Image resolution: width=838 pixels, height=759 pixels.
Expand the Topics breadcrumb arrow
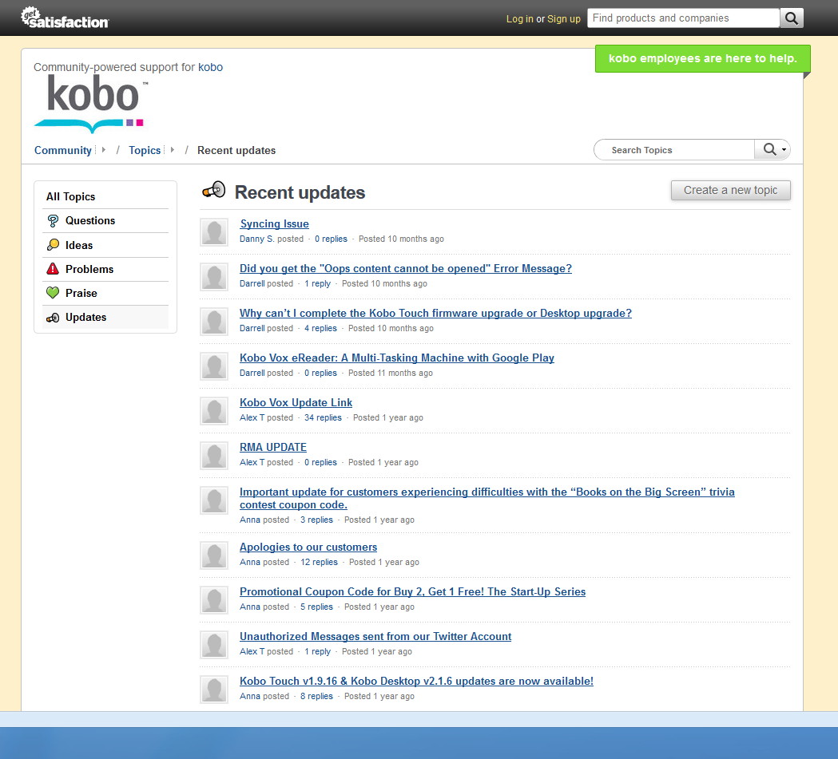click(172, 150)
